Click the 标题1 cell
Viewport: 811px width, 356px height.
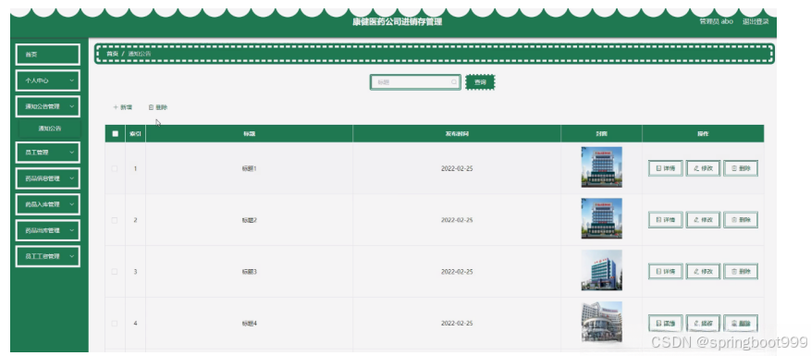(x=250, y=168)
